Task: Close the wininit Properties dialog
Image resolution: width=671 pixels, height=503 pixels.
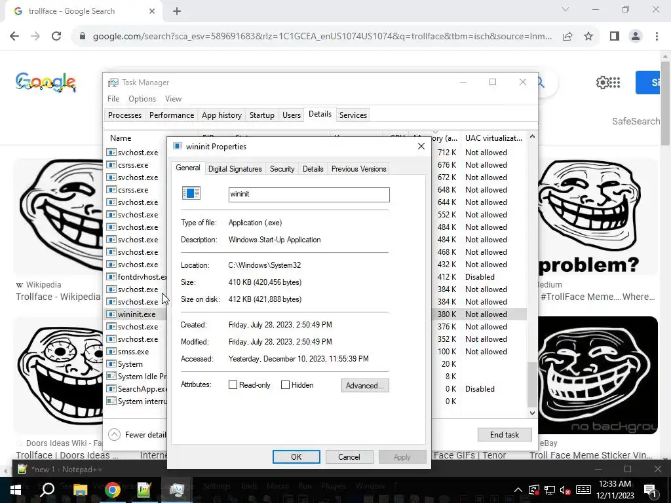Action: pos(421,146)
